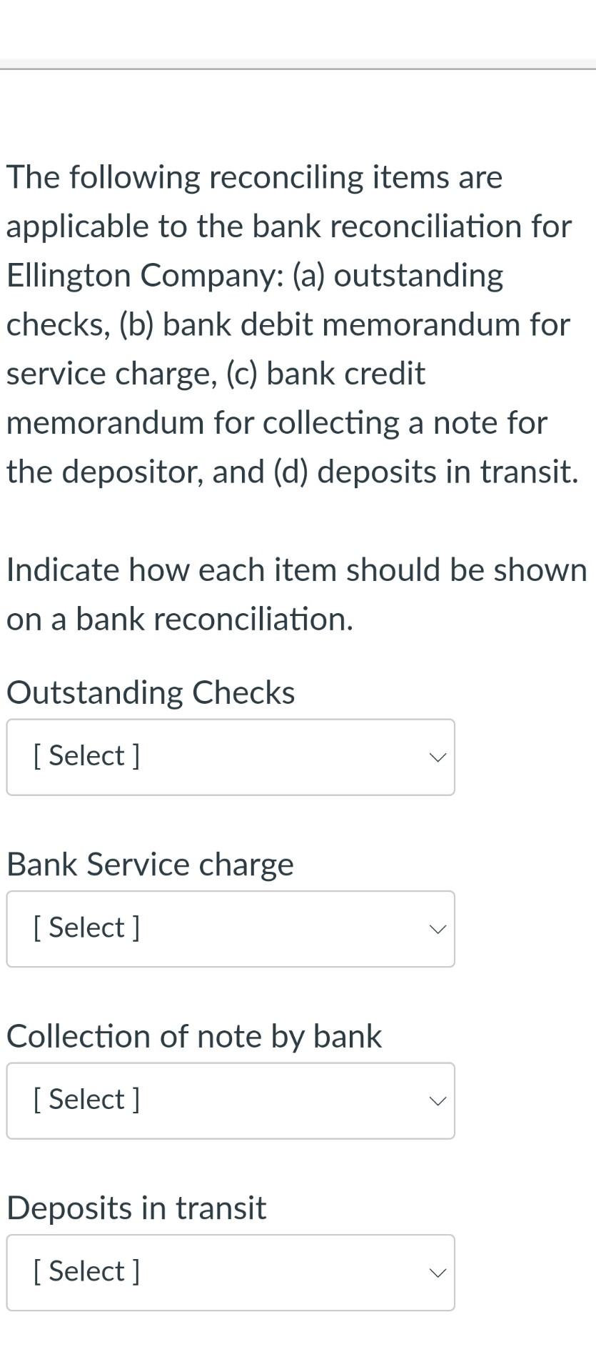Screen dimensions: 596x1372
Task: Click the Outstanding Checks heading
Action: 150,691
